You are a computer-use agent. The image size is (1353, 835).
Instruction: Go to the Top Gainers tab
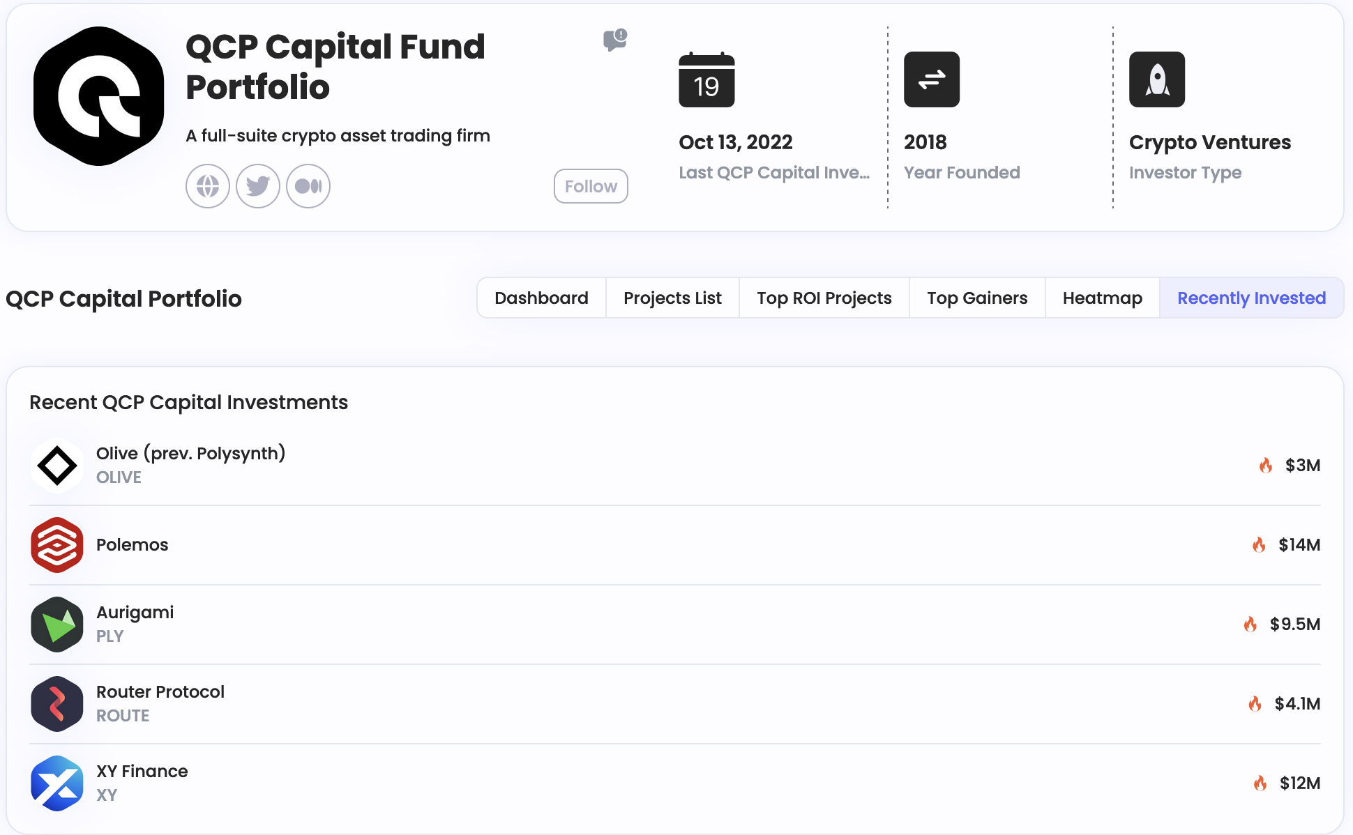point(977,298)
